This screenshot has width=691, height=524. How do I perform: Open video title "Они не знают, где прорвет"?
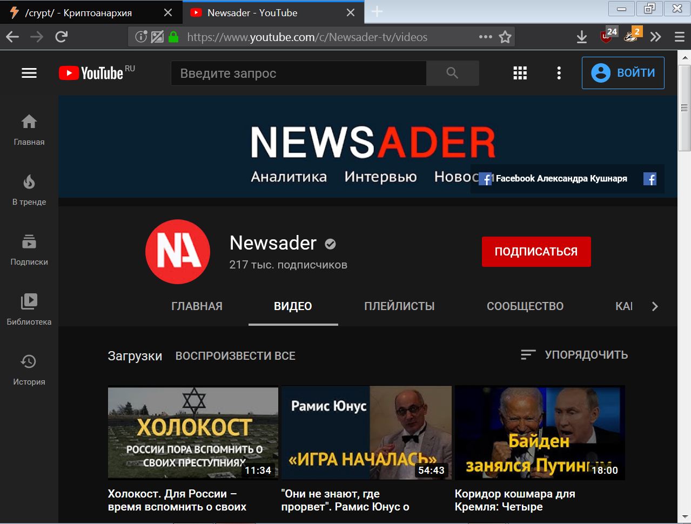click(x=345, y=500)
